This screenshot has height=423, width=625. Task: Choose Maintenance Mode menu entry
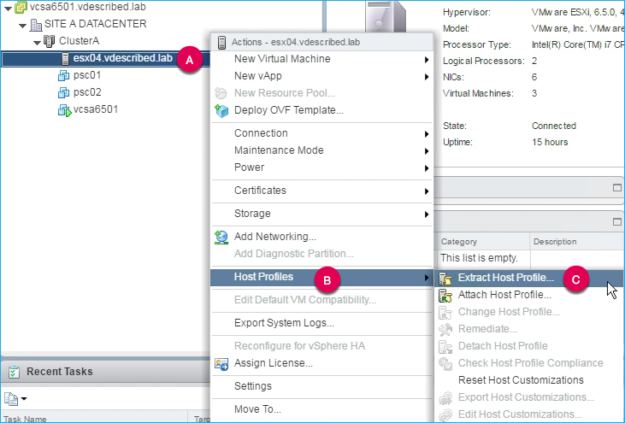[321, 150]
